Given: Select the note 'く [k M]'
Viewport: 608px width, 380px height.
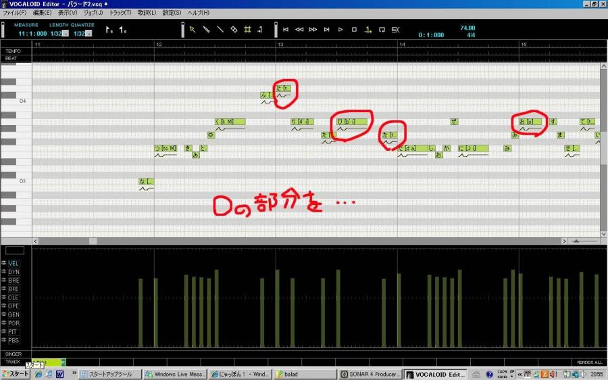Looking at the screenshot, I should [230, 122].
